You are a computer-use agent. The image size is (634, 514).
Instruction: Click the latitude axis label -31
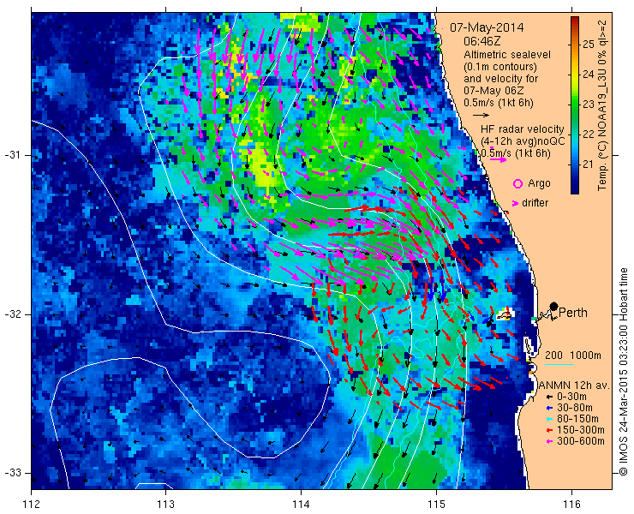(x=13, y=155)
